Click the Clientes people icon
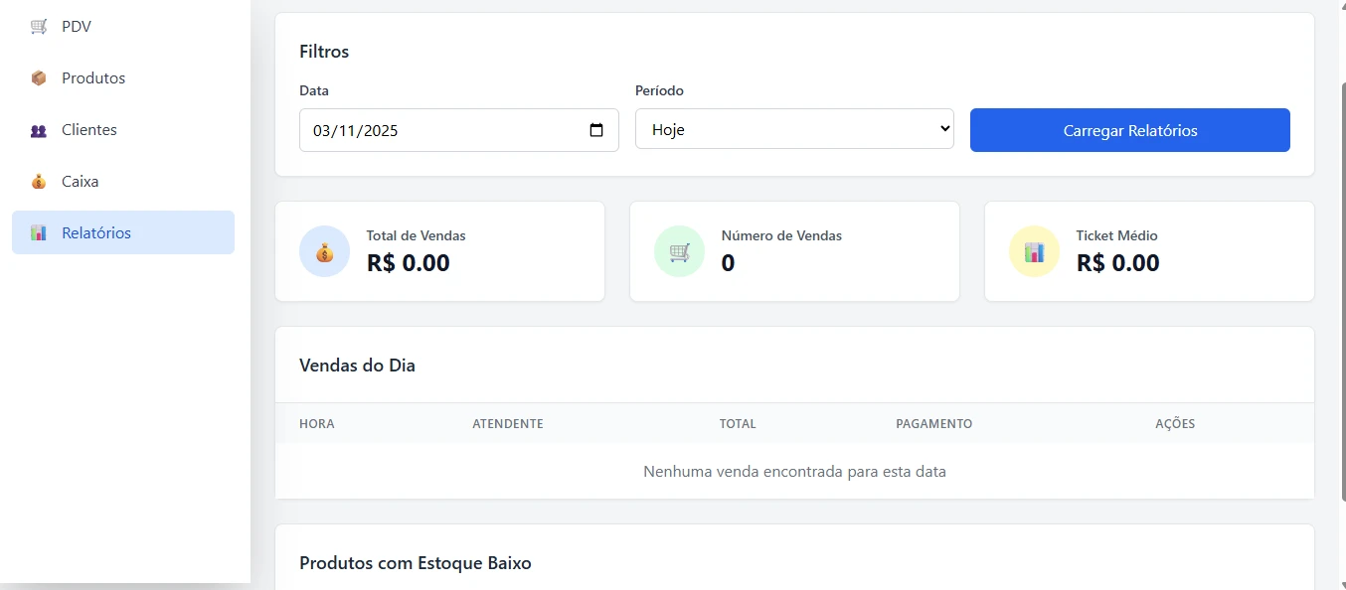Image resolution: width=1346 pixels, height=590 pixels. pyautogui.click(x=39, y=130)
